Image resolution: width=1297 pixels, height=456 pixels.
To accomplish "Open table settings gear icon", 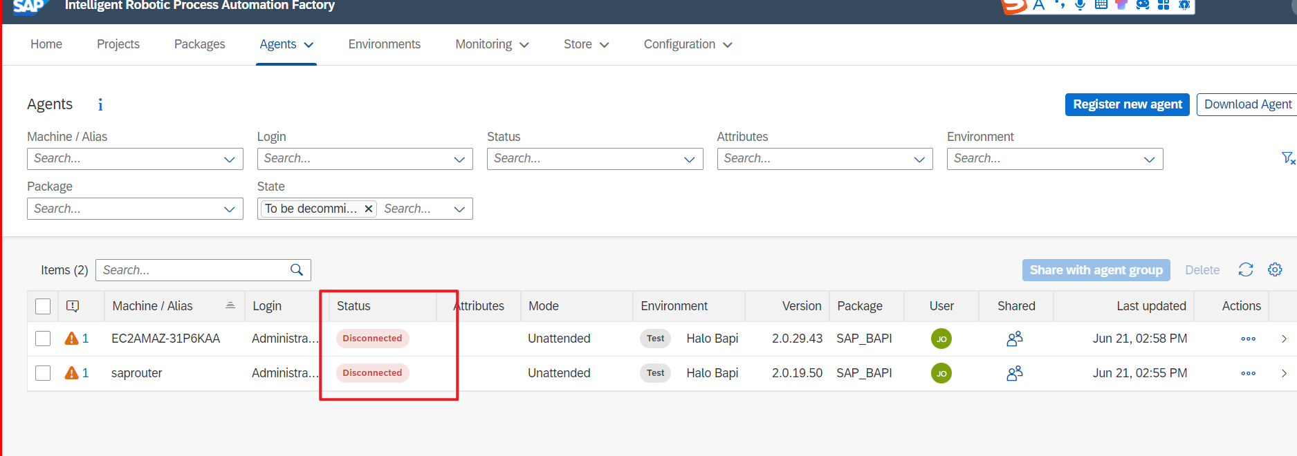I will point(1275,270).
